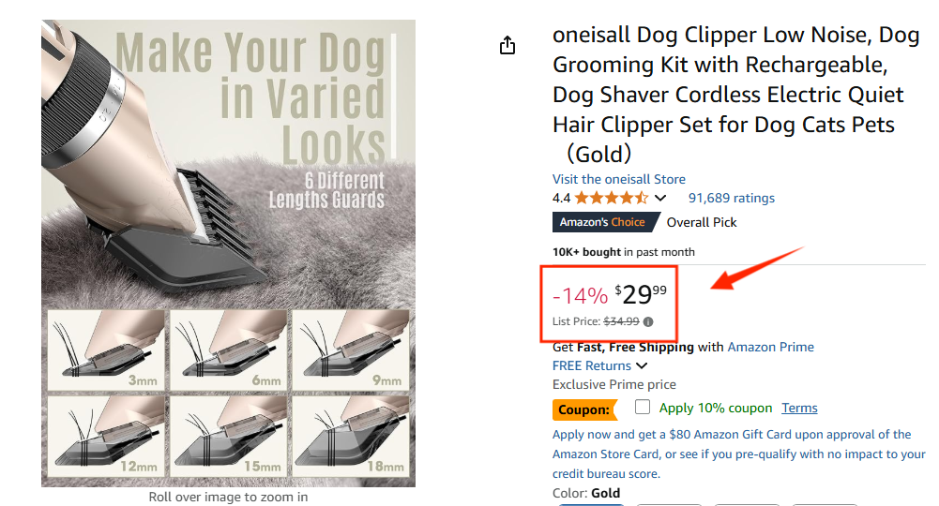Image resolution: width=939 pixels, height=506 pixels.
Task: Click the -14% discount label
Action: (x=581, y=296)
